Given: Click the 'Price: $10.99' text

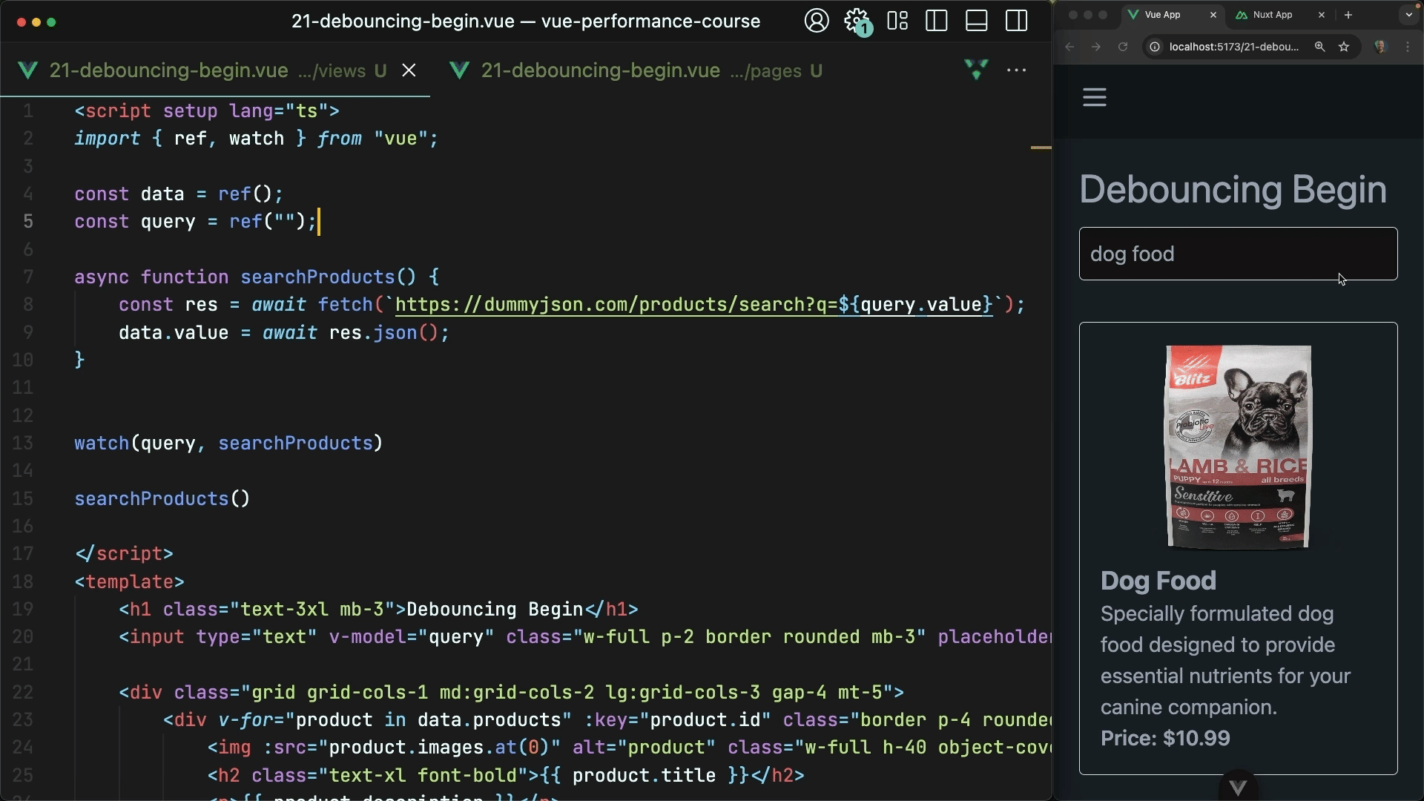Looking at the screenshot, I should (1165, 739).
